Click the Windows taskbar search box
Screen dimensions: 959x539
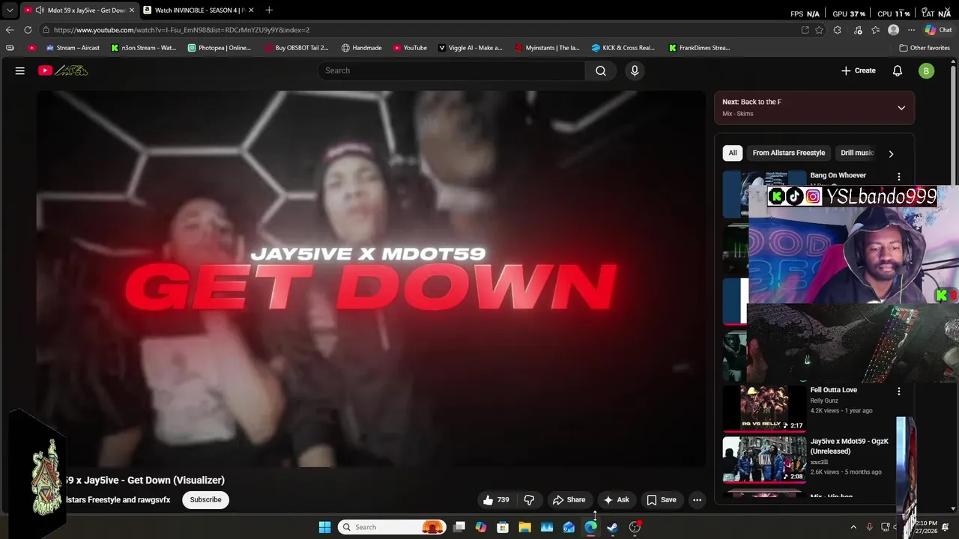392,527
